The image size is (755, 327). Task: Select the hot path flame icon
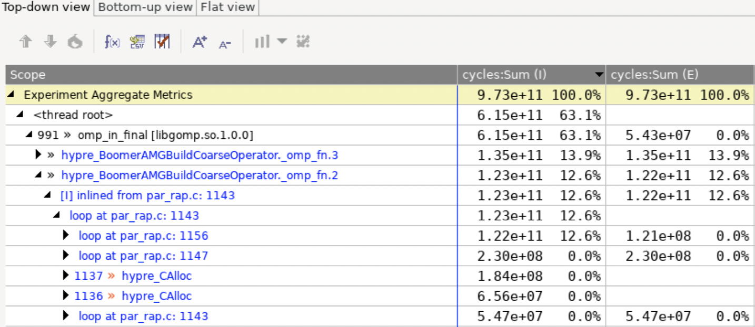tap(75, 42)
